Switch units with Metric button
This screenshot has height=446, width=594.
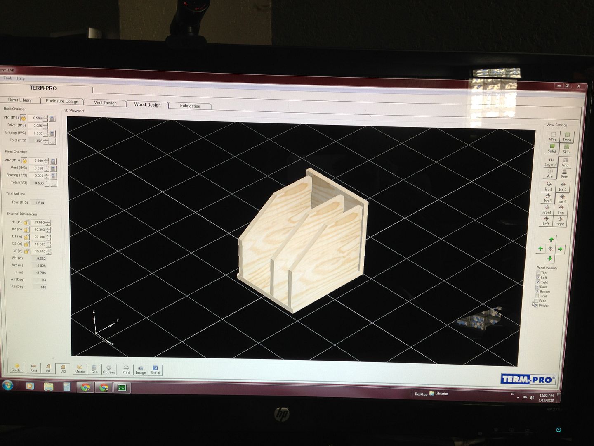pos(80,369)
